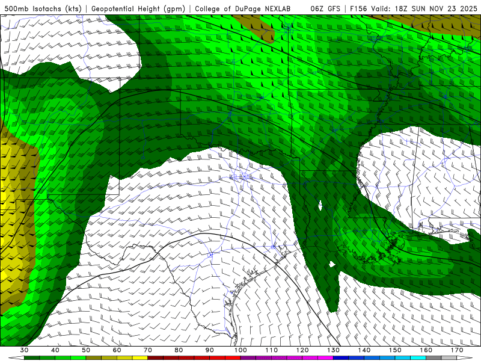This screenshot has height=361, width=481.
Task: Click the bright yellow swatch ending at 70
Action: click(x=140, y=358)
